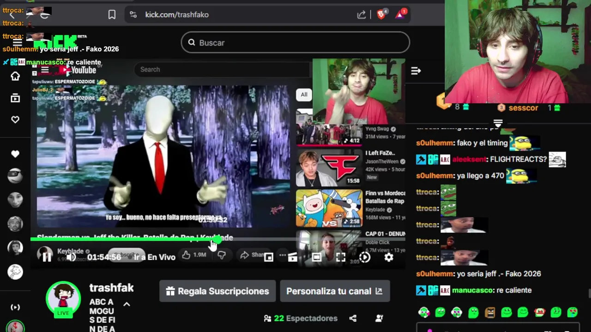Image resolution: width=591 pixels, height=332 pixels.
Task: Click the bookmark icon in the browser bar
Action: pos(112,15)
